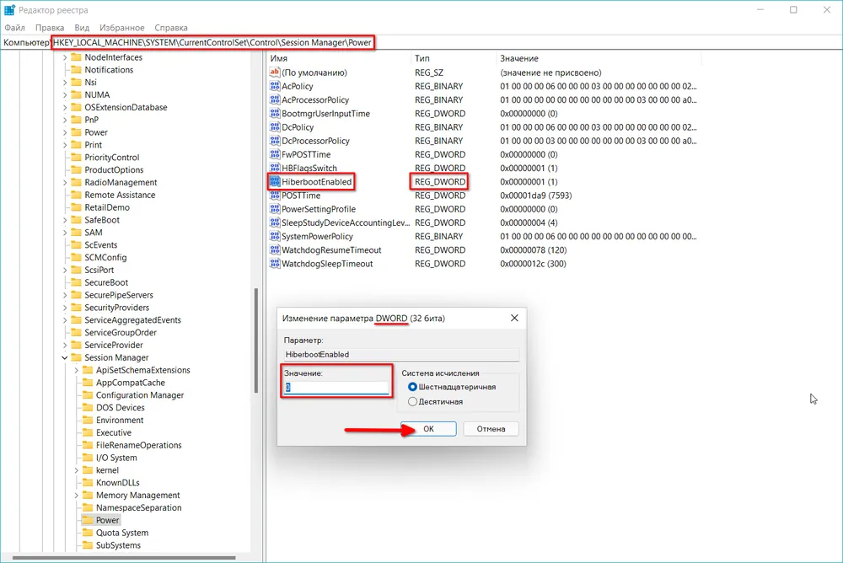Open the Файл menu

(x=14, y=28)
